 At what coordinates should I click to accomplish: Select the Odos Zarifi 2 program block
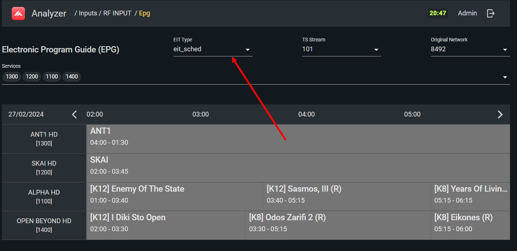[x=337, y=223]
